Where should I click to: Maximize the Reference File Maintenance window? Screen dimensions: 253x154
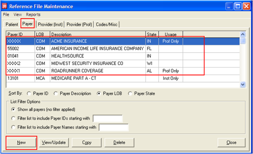coord(238,6)
